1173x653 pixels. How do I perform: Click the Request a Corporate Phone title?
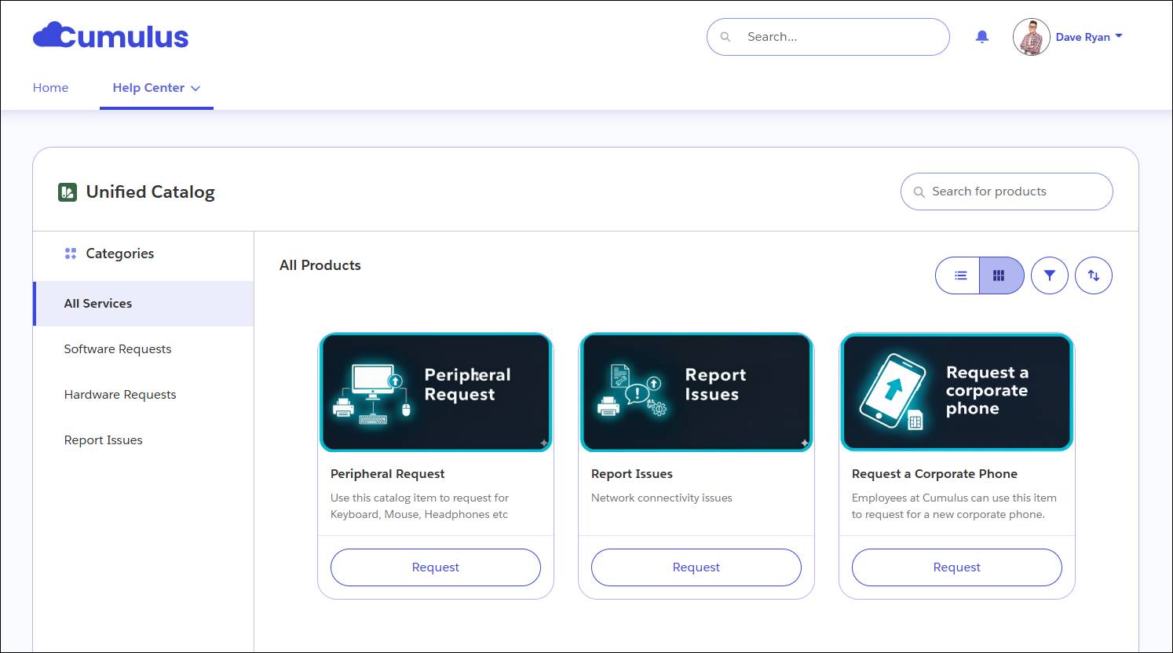(x=934, y=474)
